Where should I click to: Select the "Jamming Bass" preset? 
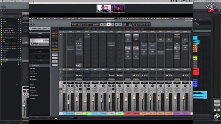(x=33, y=79)
